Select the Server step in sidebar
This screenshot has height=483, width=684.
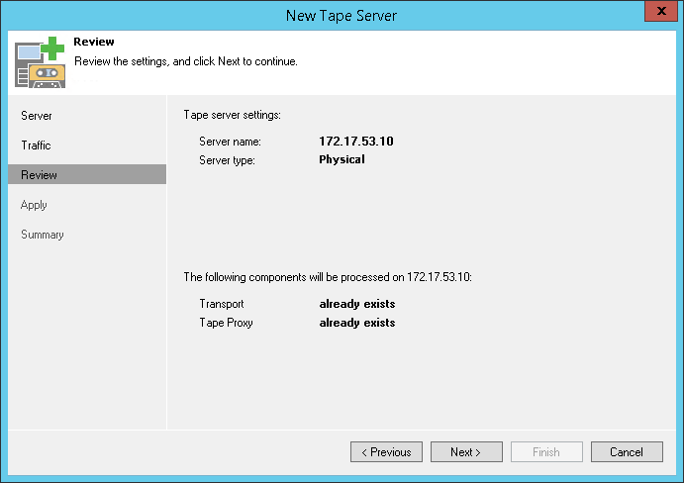coord(37,116)
